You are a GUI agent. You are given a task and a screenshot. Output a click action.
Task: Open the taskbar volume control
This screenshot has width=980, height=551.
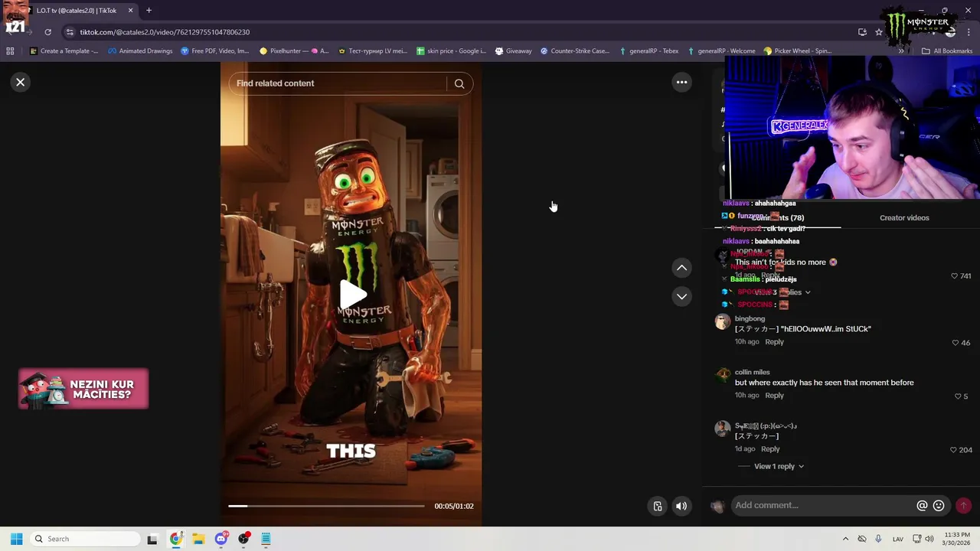[929, 539]
